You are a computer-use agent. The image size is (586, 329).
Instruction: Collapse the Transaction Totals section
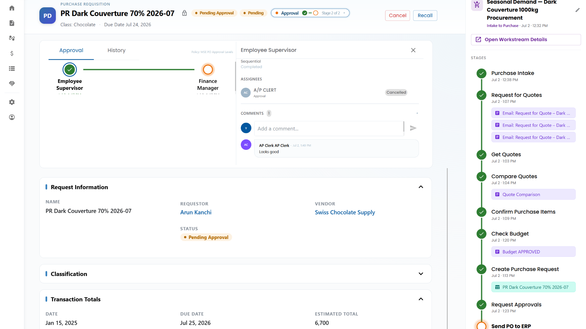pyautogui.click(x=421, y=299)
